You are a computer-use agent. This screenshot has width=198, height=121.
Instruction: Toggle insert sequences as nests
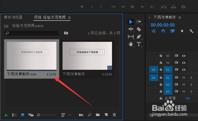pos(154,31)
